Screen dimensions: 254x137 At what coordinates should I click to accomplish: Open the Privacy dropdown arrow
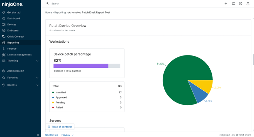tap(73, 135)
